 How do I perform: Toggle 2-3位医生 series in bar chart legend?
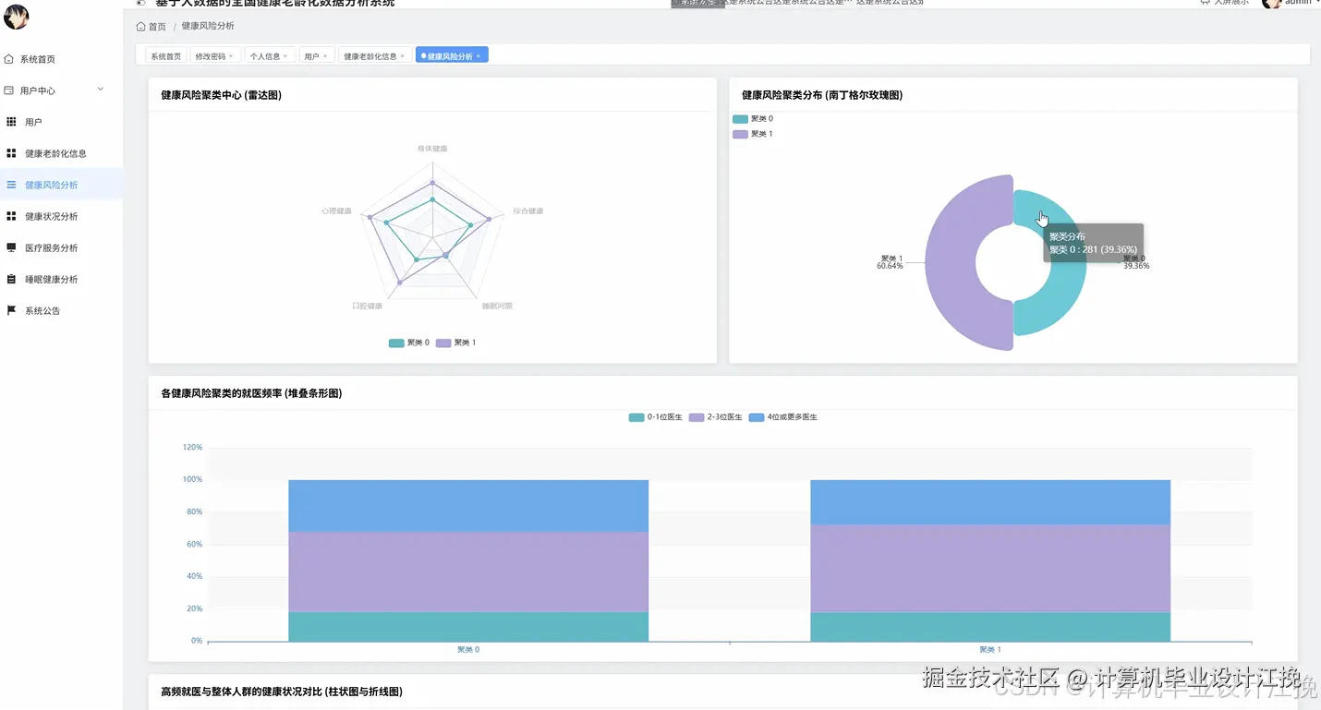pos(716,417)
